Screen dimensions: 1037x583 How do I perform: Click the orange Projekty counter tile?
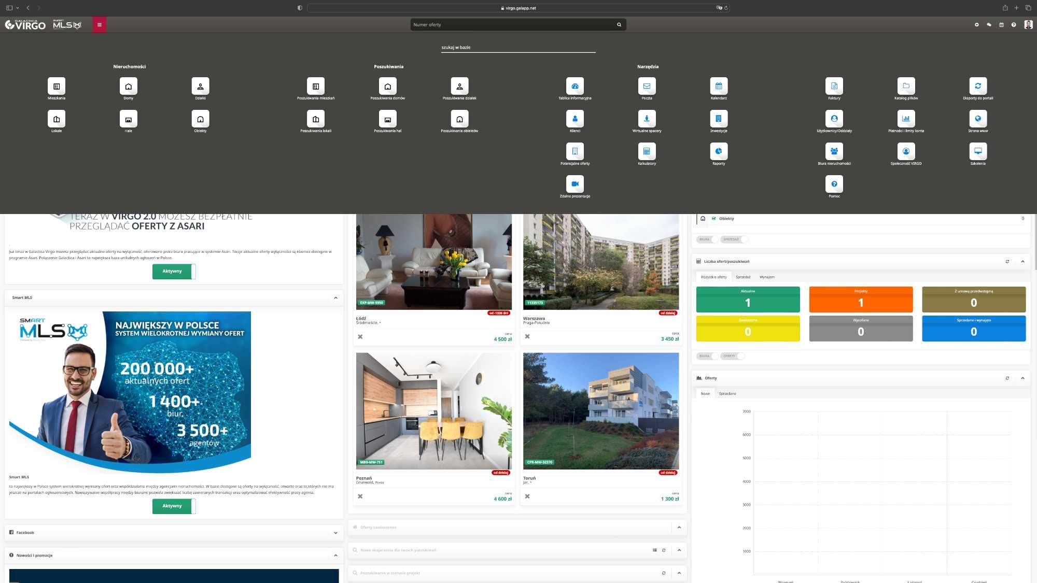861,300
